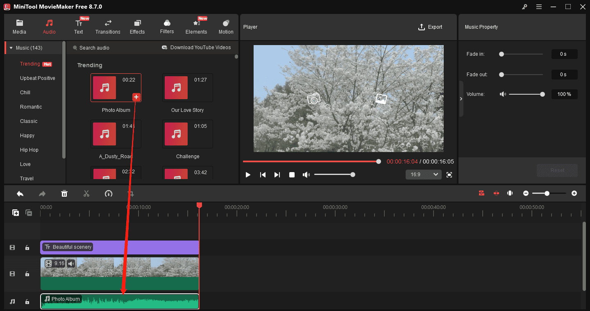The height and width of the screenshot is (311, 590).
Task: Stop the video playback
Action: pyautogui.click(x=292, y=175)
